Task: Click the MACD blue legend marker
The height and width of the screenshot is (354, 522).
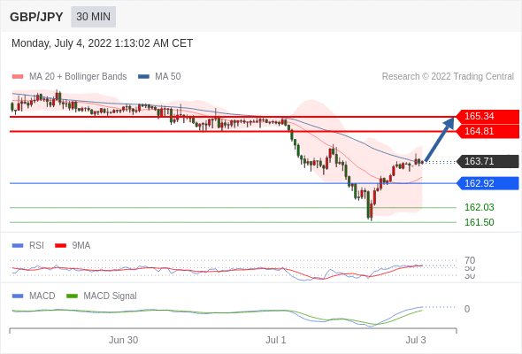Action: pyautogui.click(x=18, y=296)
